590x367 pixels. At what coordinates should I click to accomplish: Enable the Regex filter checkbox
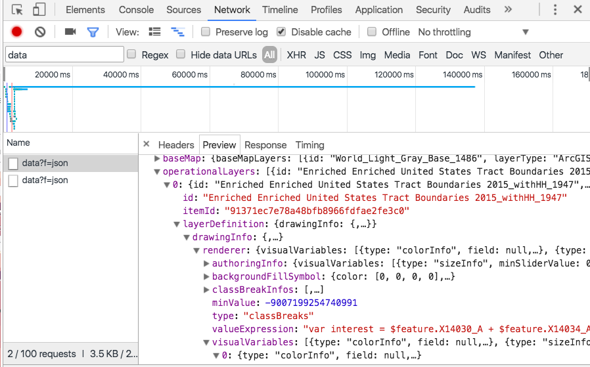point(131,55)
